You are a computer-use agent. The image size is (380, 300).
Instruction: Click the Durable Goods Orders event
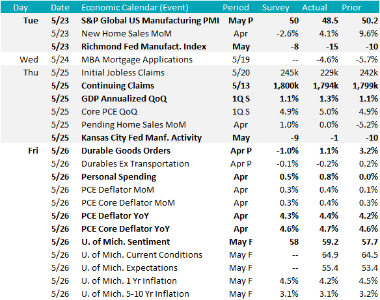click(x=126, y=151)
